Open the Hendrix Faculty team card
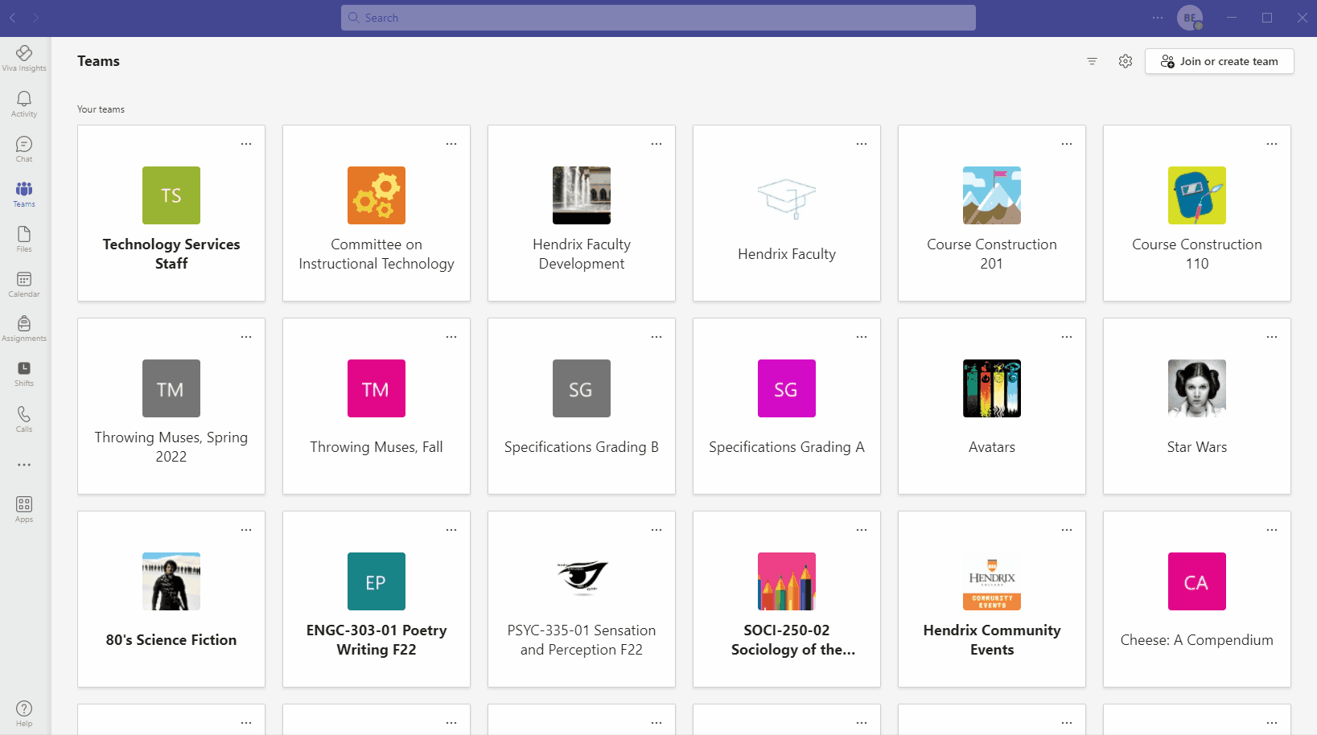The image size is (1317, 735). pos(787,213)
